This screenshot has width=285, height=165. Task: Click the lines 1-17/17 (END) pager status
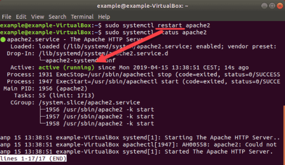pyautogui.click(x=33, y=159)
